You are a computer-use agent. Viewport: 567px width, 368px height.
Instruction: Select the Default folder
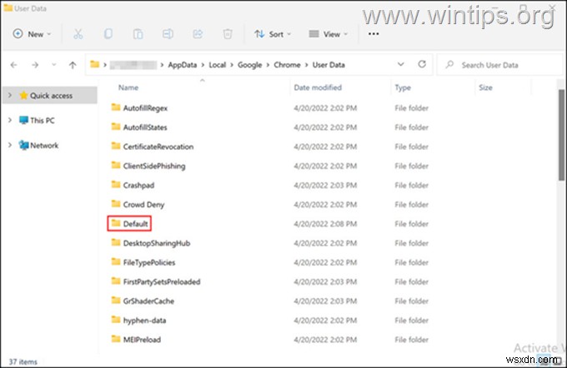[x=135, y=224]
